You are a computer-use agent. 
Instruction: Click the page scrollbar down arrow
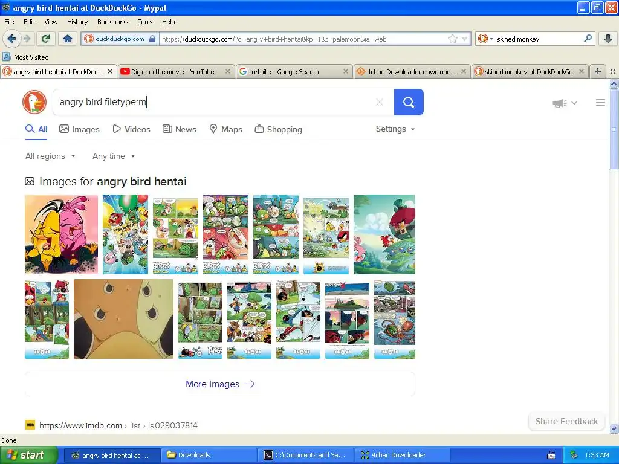[614, 428]
